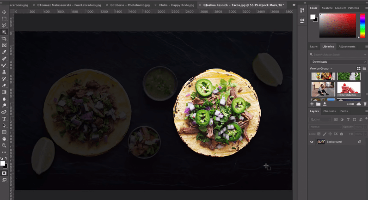Switch libraries panel to list view
This screenshot has width=368, height=200.
pyautogui.click(x=365, y=68)
